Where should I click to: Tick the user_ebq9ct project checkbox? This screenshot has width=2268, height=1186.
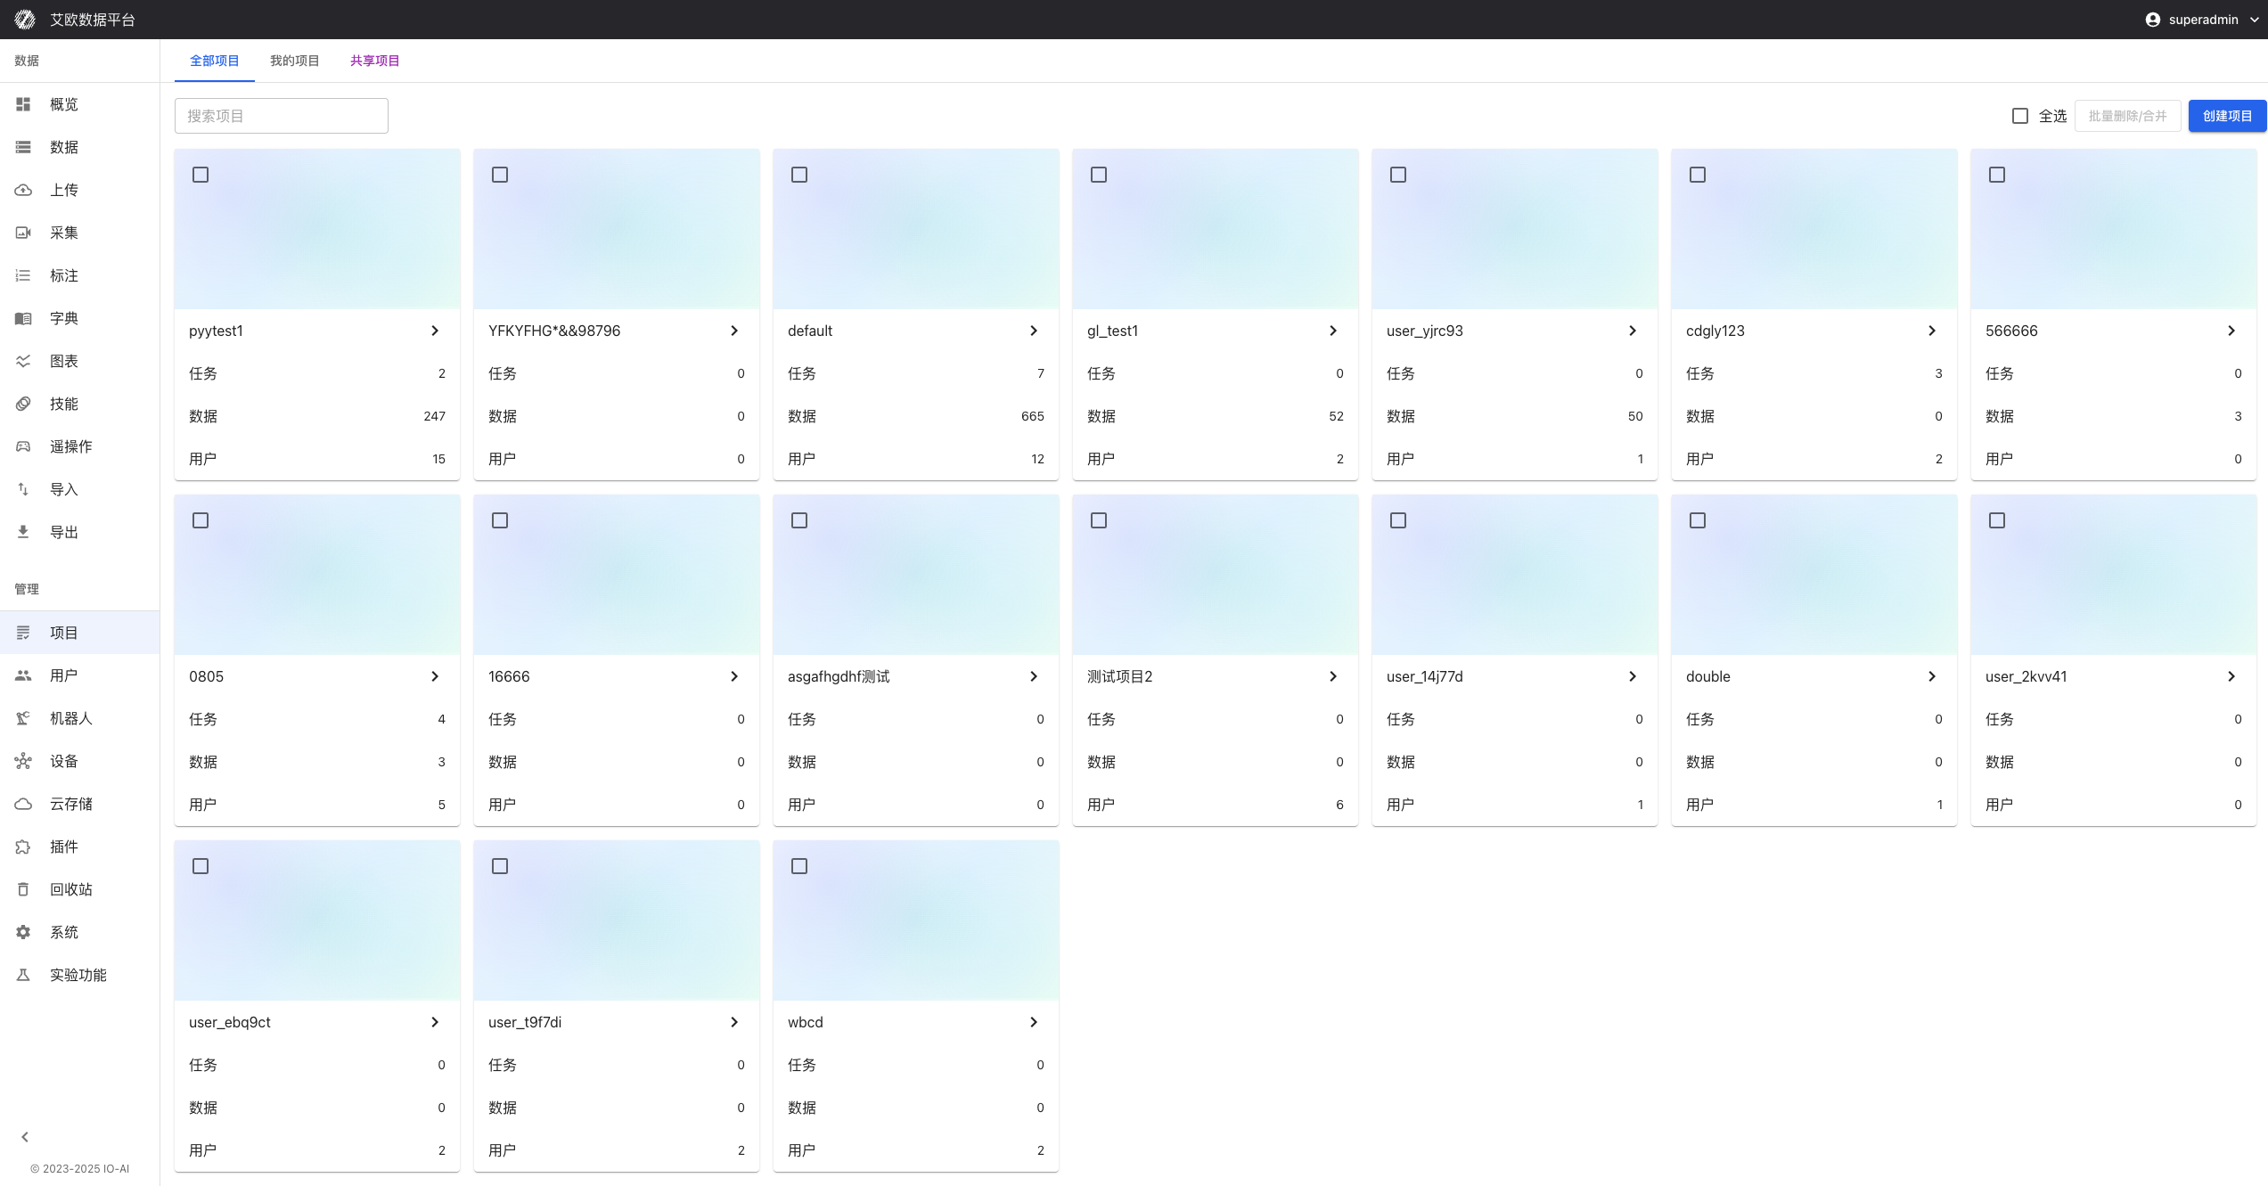[201, 866]
